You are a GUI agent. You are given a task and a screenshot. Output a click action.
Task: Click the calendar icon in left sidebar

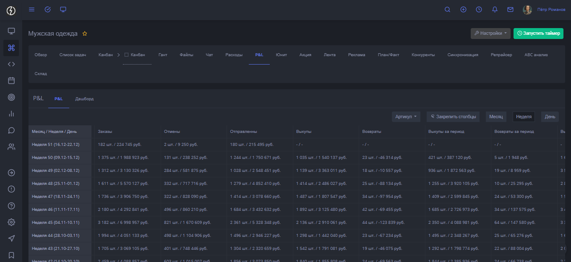click(x=11, y=80)
